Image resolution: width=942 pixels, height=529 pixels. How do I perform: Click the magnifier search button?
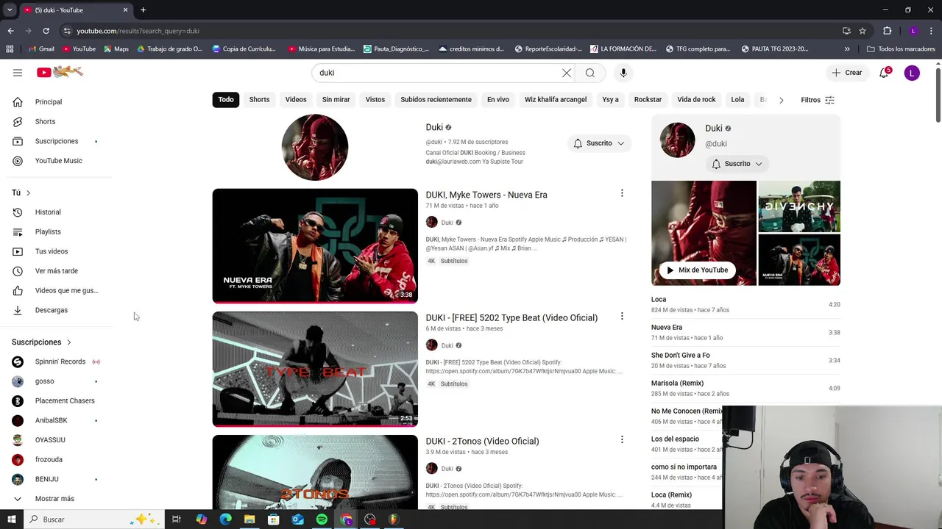click(589, 73)
